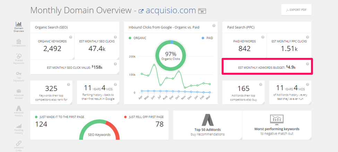Viewport: 338px width, 152px height.
Task: Click the 124 first page keywords count
Action: pos(41,124)
